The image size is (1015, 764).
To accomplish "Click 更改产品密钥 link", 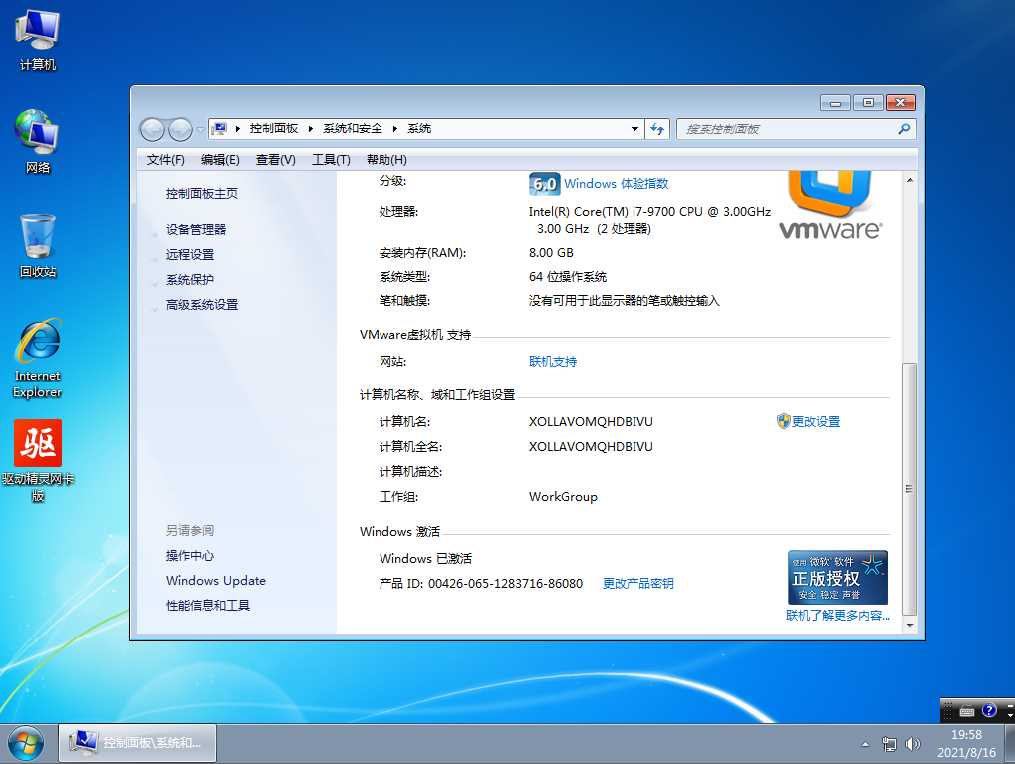I will click(638, 584).
